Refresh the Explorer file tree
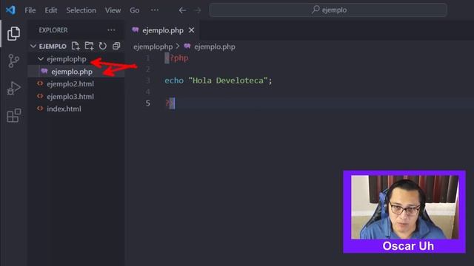Viewport: 474px width, 266px height. pos(103,46)
